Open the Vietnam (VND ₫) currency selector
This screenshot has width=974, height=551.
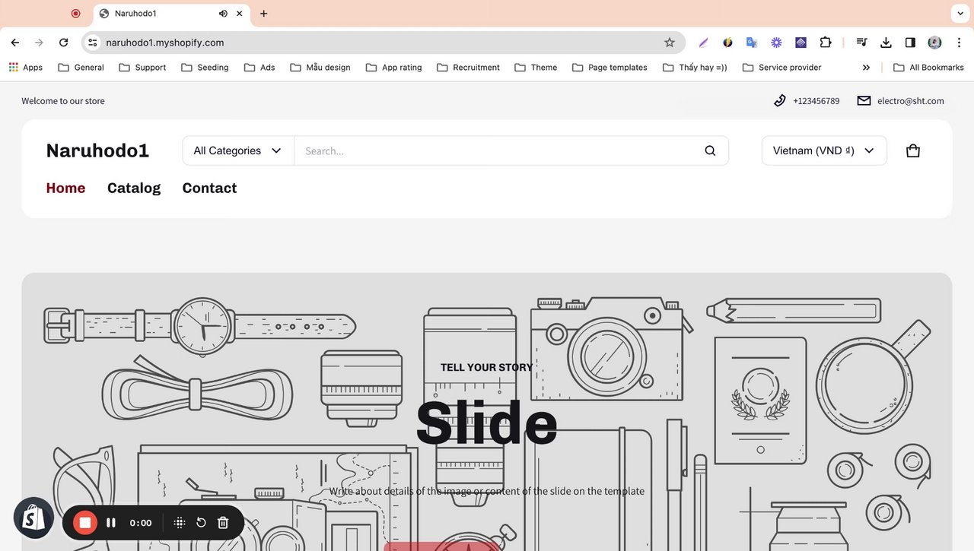(824, 150)
